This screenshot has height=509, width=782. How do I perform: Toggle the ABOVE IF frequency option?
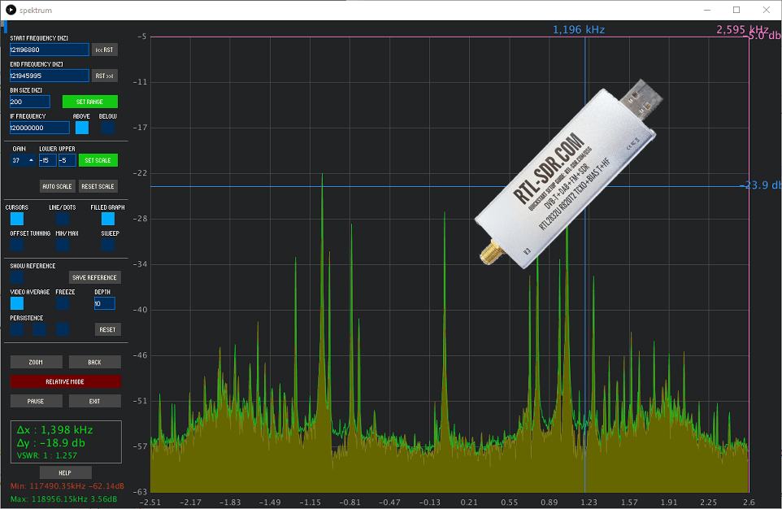pos(82,128)
